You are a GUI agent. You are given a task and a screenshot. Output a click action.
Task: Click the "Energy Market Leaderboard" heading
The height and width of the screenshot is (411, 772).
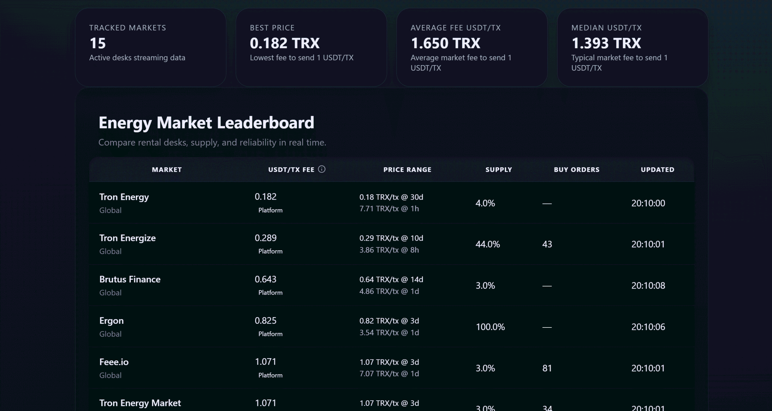[x=206, y=123]
